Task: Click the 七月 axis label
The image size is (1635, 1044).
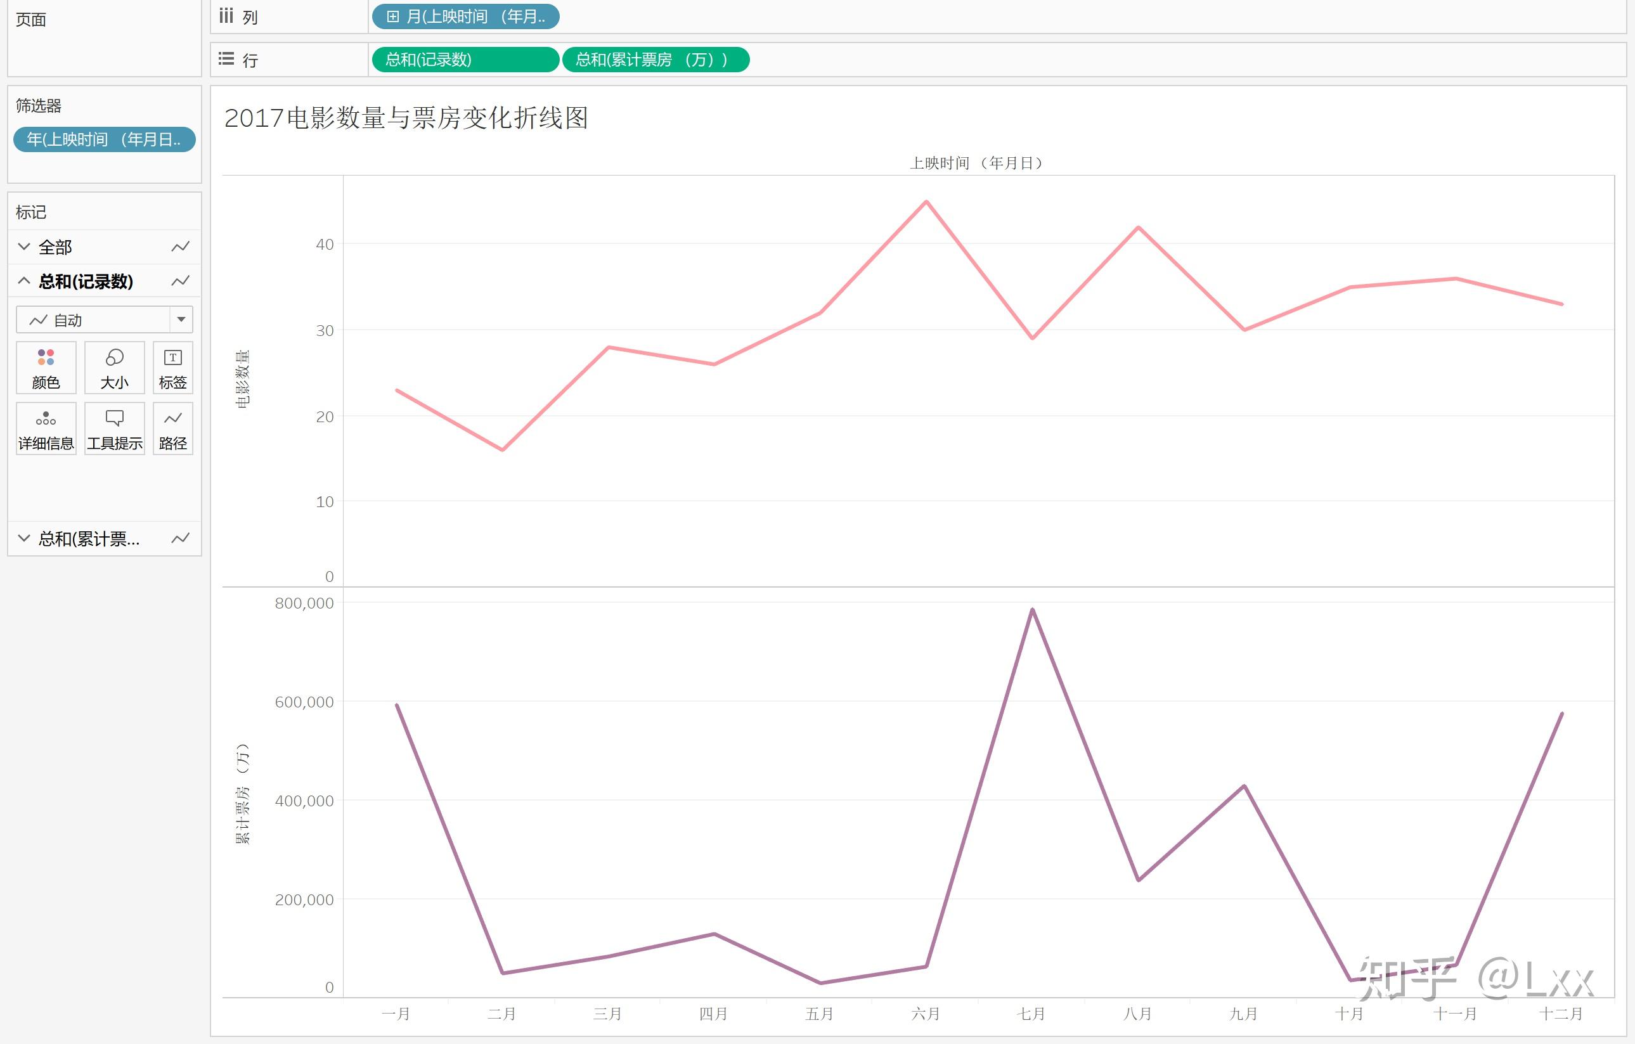Action: [x=1031, y=1014]
